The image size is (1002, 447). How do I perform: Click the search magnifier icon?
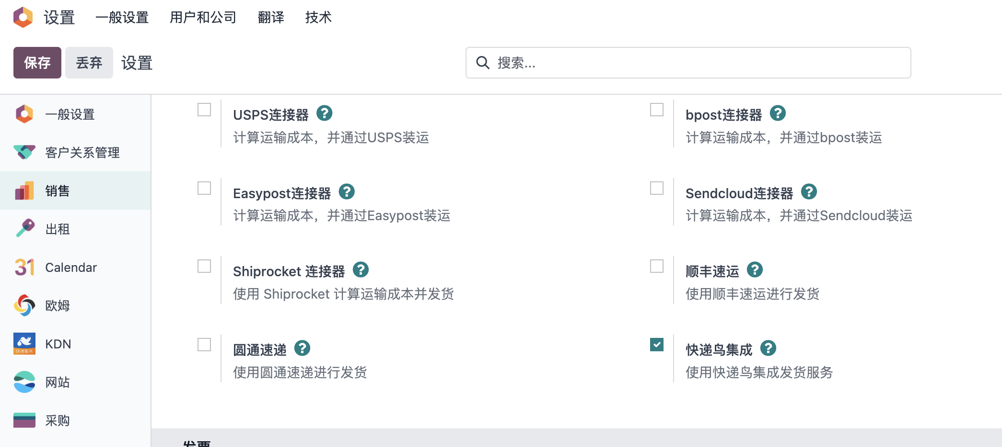click(482, 63)
